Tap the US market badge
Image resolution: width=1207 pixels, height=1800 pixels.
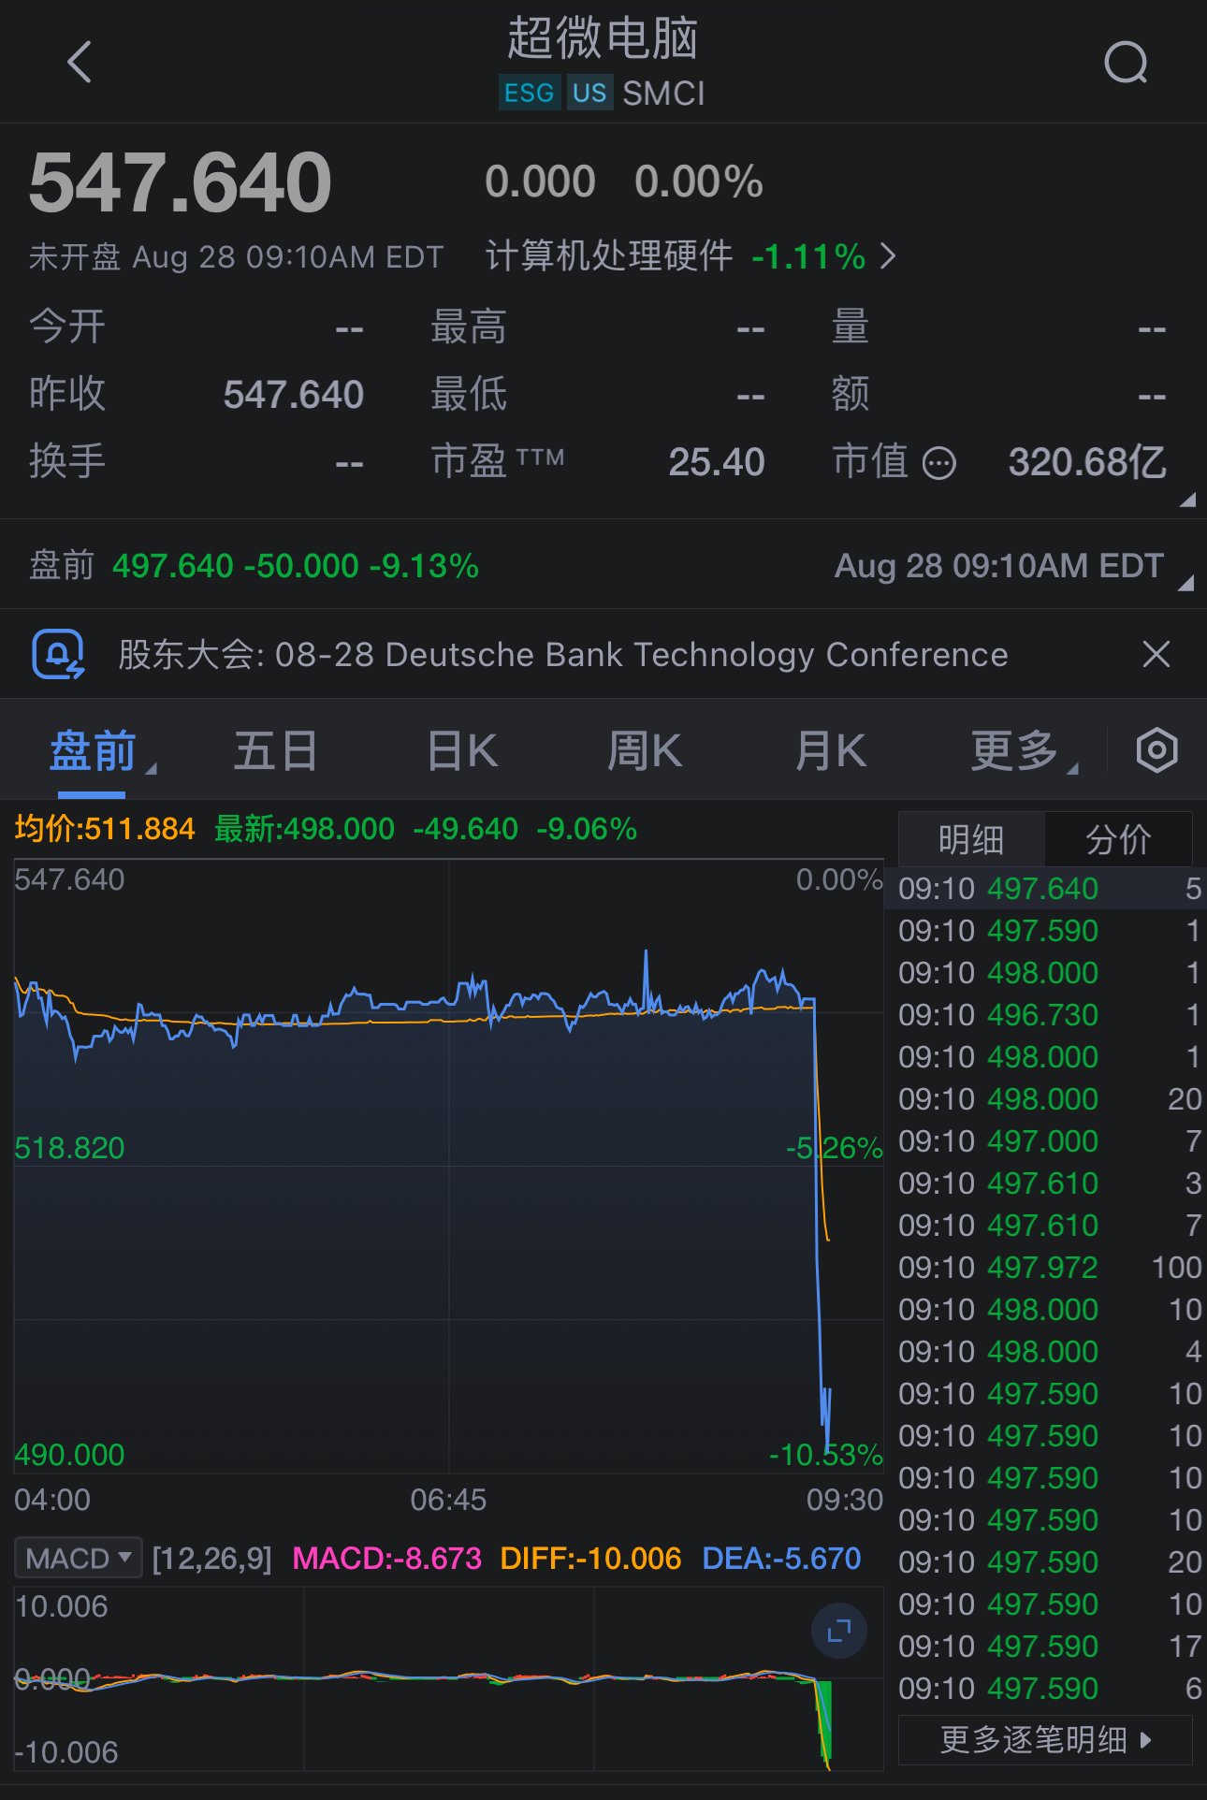(x=589, y=93)
